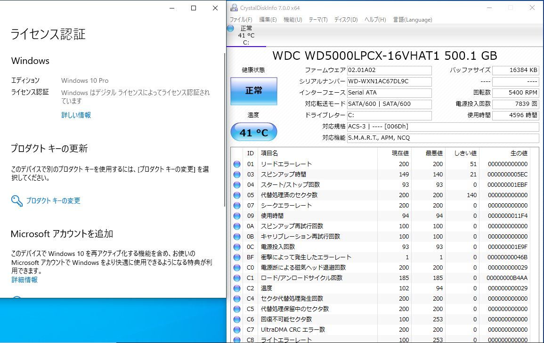Click the serial number field

click(x=389, y=81)
